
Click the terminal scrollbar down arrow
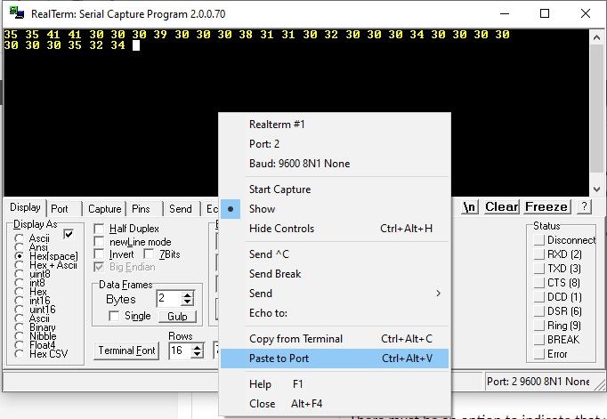tap(596, 189)
